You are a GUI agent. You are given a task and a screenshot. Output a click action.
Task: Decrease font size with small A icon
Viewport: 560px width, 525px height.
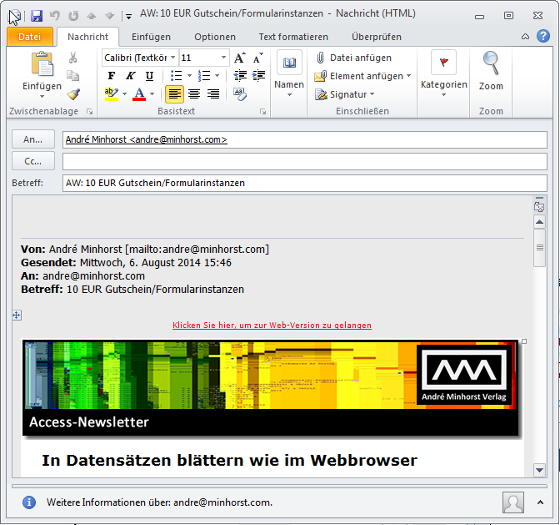[x=258, y=58]
